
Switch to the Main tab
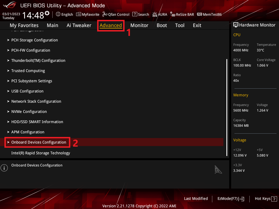coord(53,25)
